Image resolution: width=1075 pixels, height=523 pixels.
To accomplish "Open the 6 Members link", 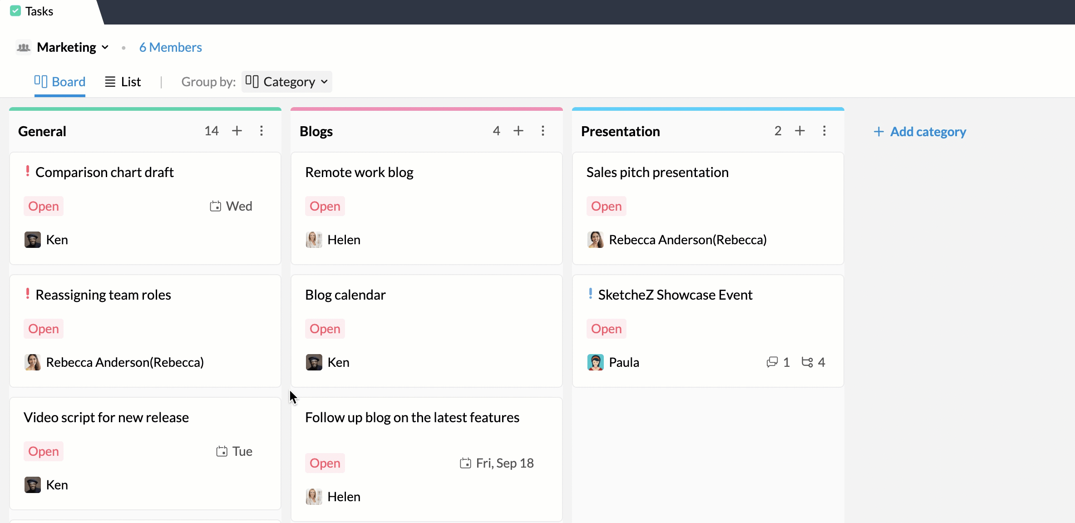I will coord(170,47).
